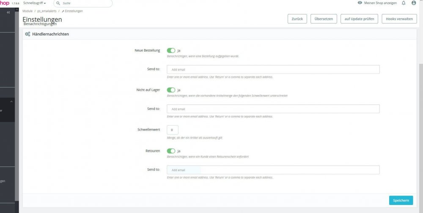Click the search magnifier icon

58,3
